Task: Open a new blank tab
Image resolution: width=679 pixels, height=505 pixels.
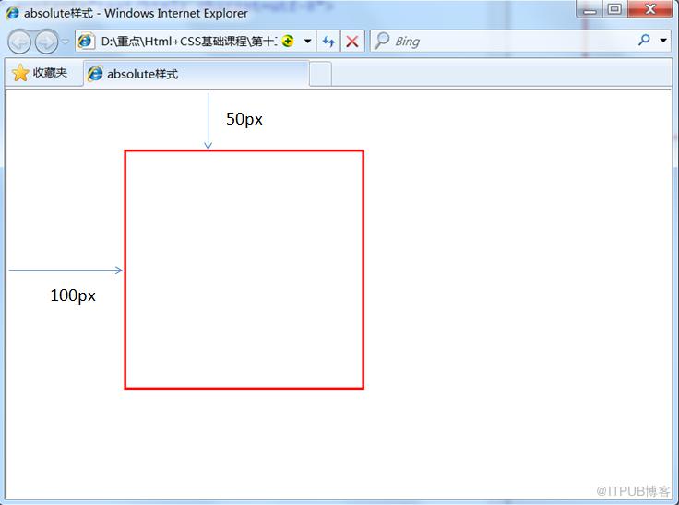Action: coord(320,74)
